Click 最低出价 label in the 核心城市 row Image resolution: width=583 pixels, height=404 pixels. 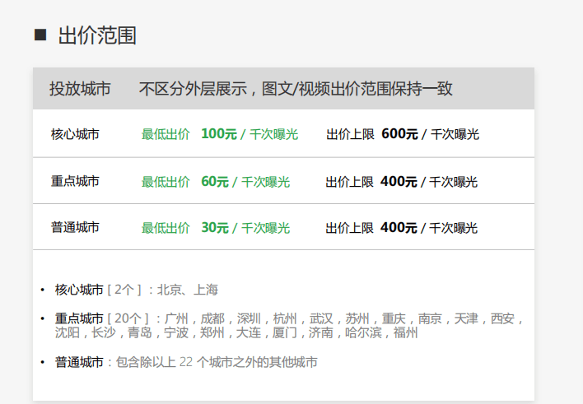coord(166,134)
